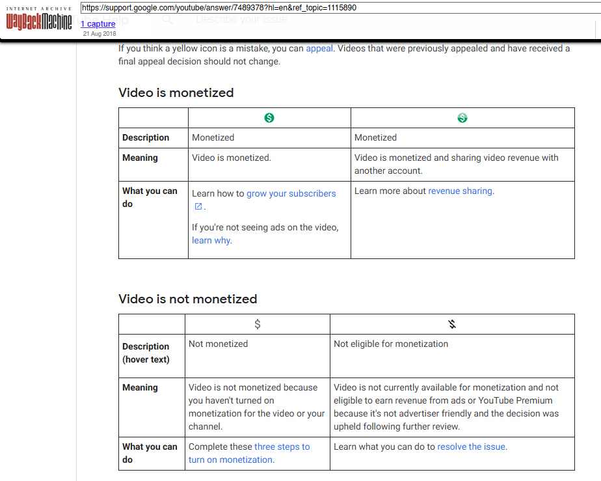This screenshot has width=601, height=481.
Task: Click the Not eligible for monetization cell
Action: [x=452, y=356]
